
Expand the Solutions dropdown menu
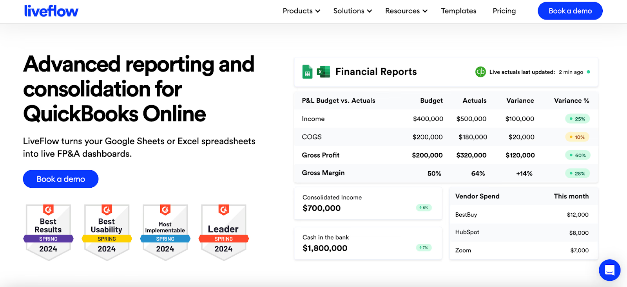tap(352, 11)
